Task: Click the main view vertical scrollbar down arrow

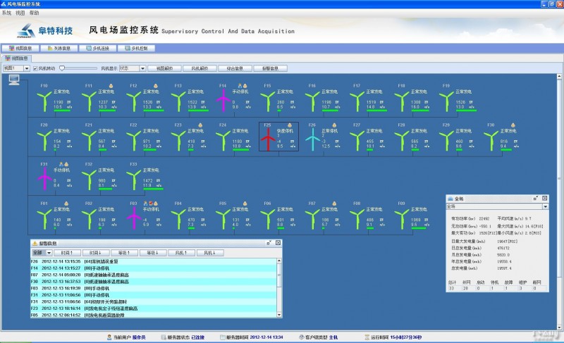Action: coord(559,328)
